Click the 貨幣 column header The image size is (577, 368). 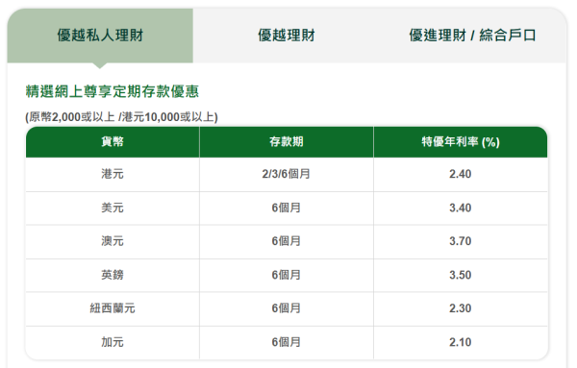[x=113, y=142]
